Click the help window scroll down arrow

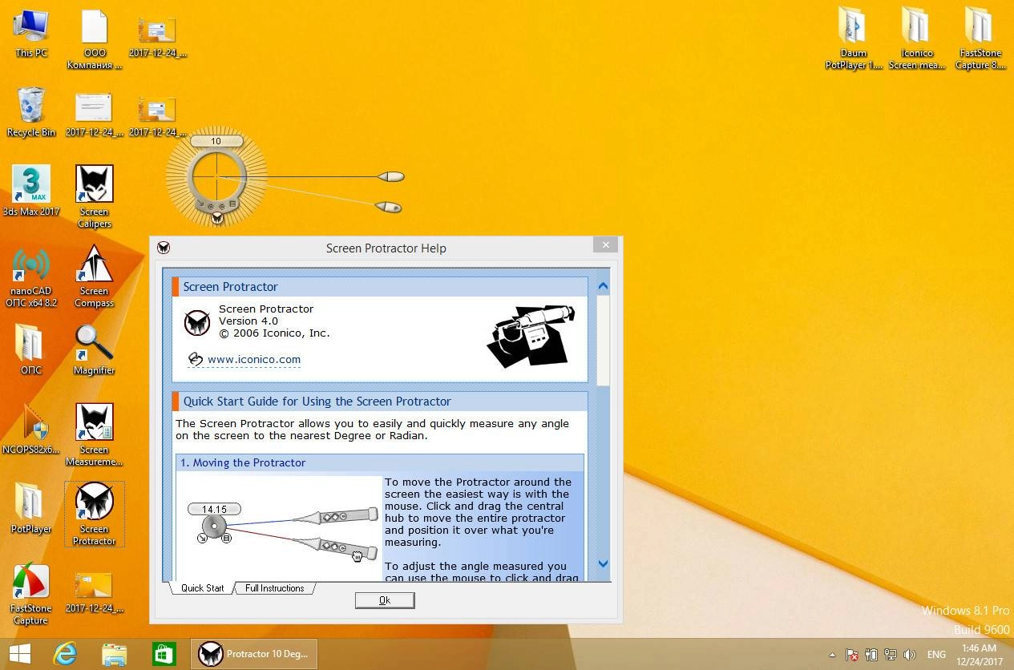coord(603,564)
